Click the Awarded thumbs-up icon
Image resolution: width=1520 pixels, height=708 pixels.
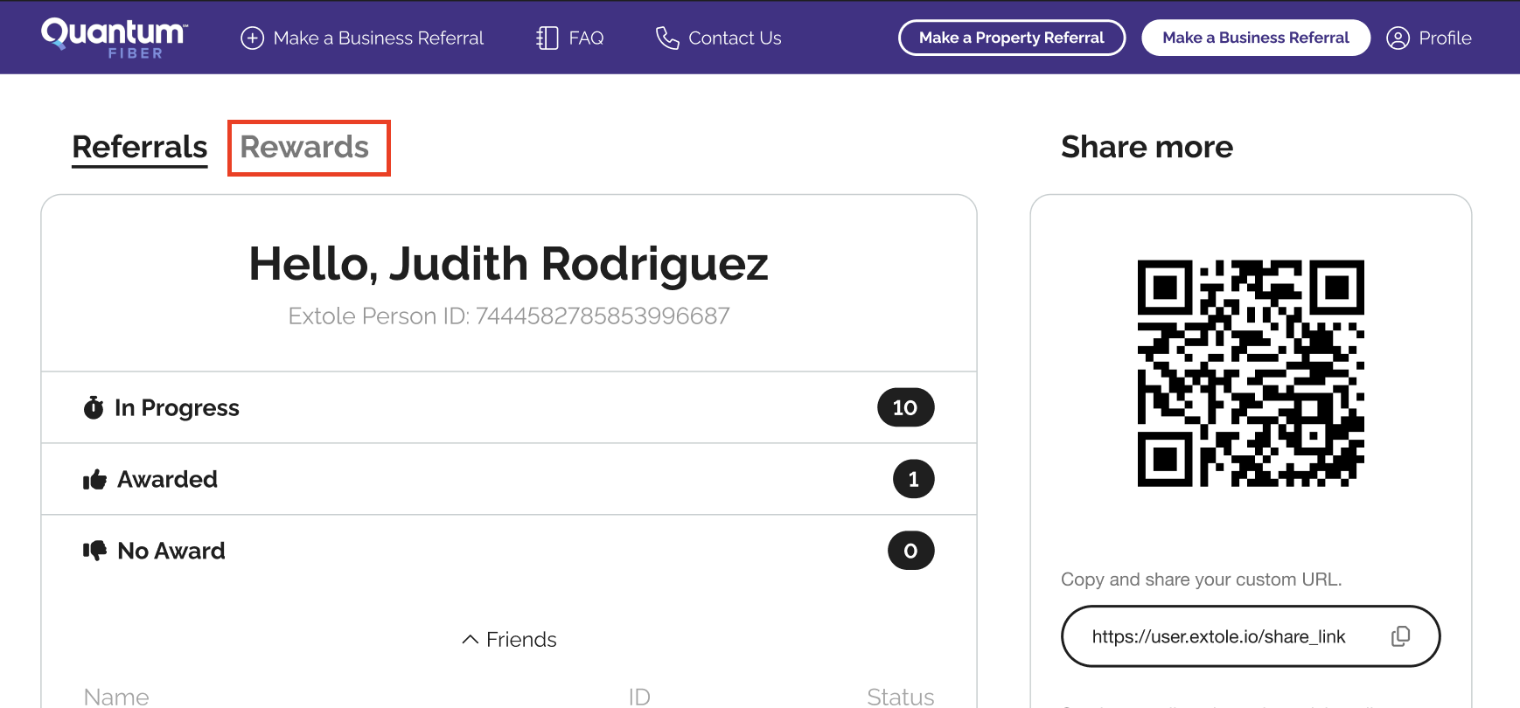94,480
